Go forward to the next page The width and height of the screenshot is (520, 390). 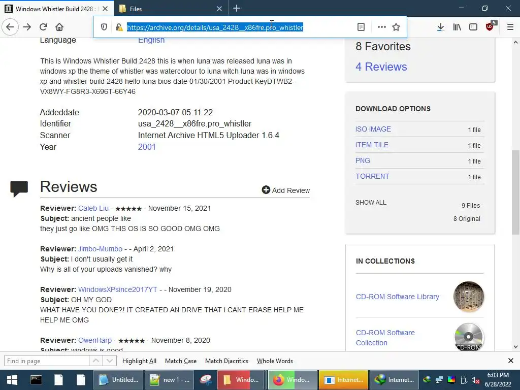click(x=27, y=27)
